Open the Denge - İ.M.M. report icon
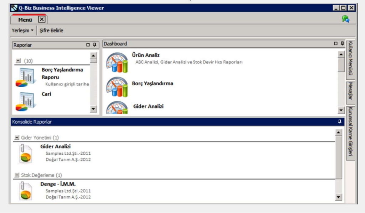This screenshot has width=365, height=213. (25, 191)
